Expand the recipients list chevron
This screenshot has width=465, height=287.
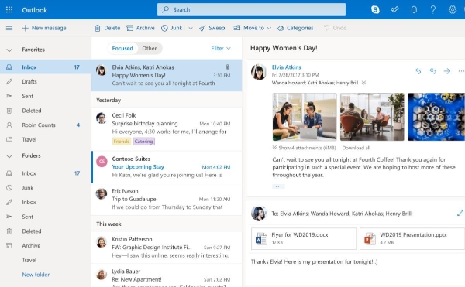point(364,83)
